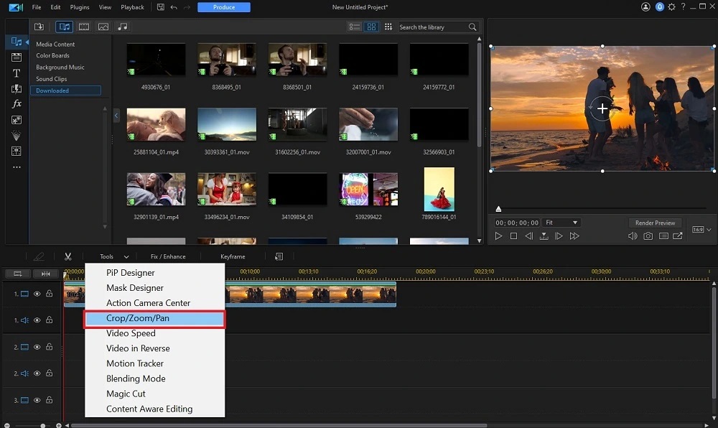Show only audio files with music note filter
Viewport: 718px width, 428px height.
tap(123, 27)
